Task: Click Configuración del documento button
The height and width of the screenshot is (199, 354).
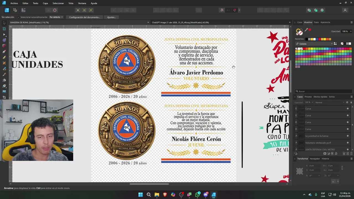Action: 85,17
